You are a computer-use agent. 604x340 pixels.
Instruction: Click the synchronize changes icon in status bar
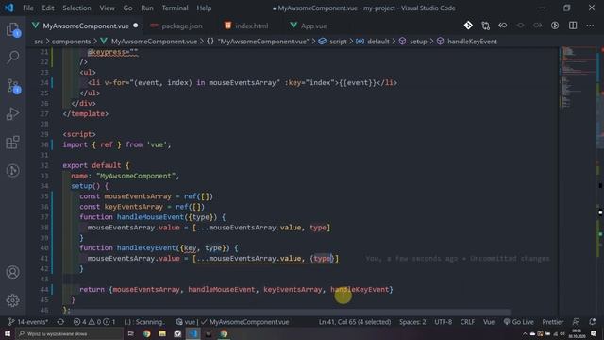click(60, 321)
